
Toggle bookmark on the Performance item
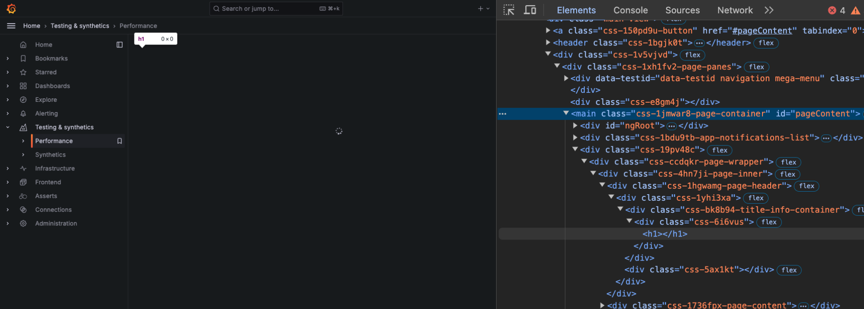120,141
